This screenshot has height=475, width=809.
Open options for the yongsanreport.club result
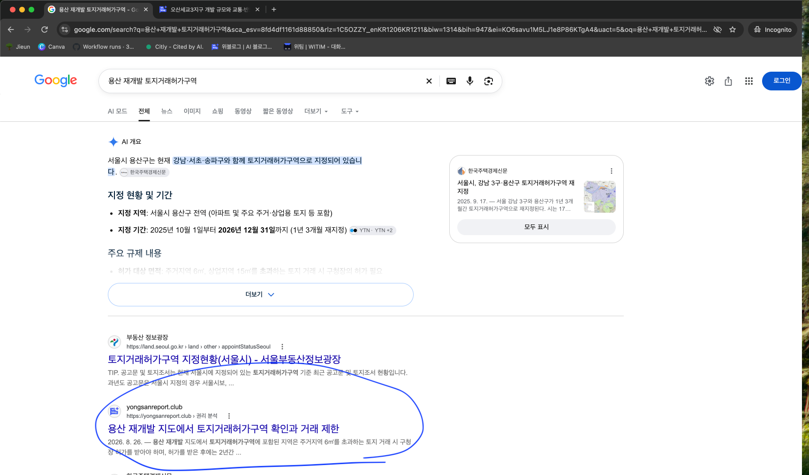coord(229,416)
